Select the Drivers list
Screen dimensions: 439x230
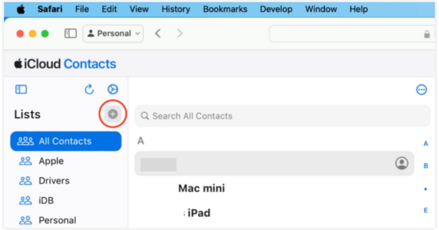click(x=54, y=181)
